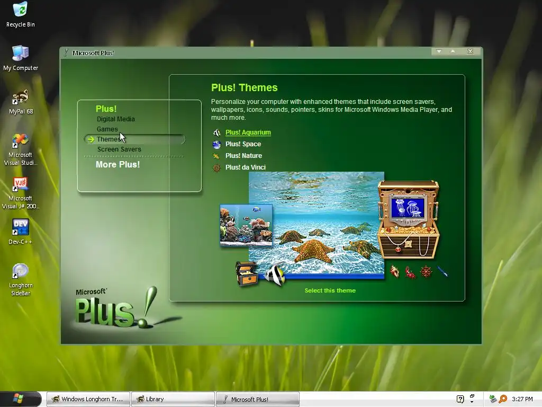Switch to Windows Longhorn taskbar window
This screenshot has width=542, height=407.
(x=88, y=399)
